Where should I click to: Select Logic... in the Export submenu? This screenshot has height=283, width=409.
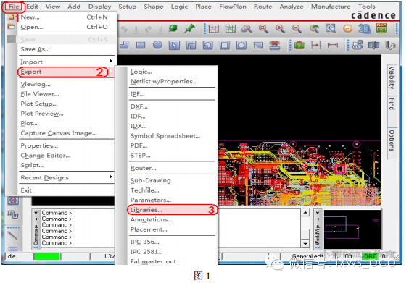coord(172,72)
